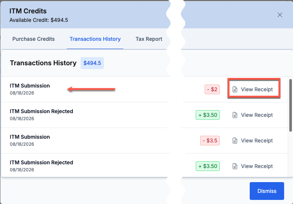Screen dimensions: 293x204
Task: Click the transactions list scrollbar thumb
Action: (x=290, y=105)
